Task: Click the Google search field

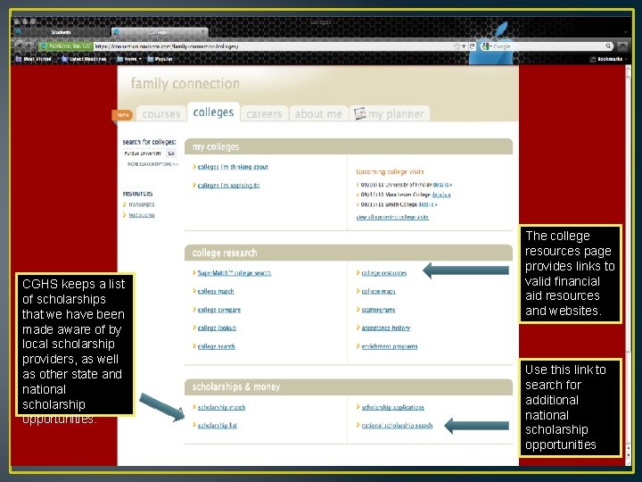Action: [x=547, y=46]
